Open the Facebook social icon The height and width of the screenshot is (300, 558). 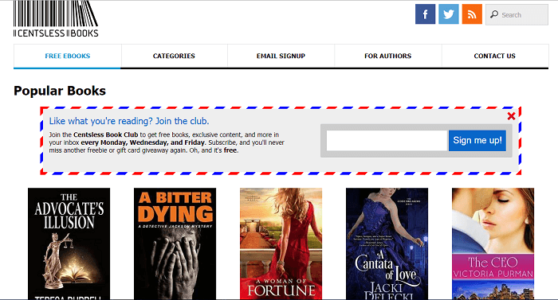click(x=425, y=14)
